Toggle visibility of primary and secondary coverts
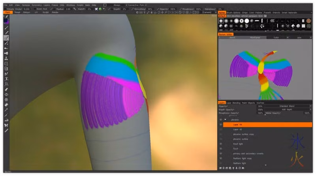The height and width of the screenshot is (176, 316). pyautogui.click(x=221, y=154)
